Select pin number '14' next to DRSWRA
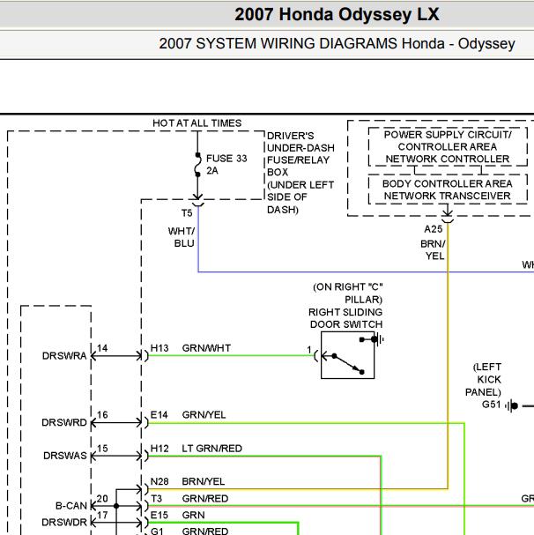 [x=102, y=348]
